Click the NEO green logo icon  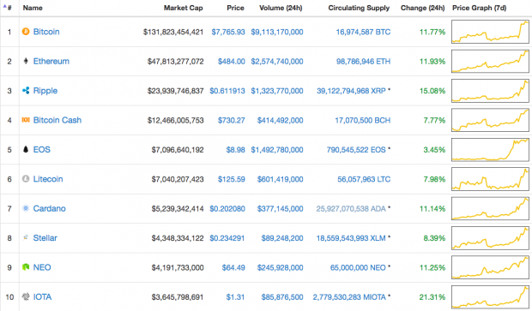point(26,267)
